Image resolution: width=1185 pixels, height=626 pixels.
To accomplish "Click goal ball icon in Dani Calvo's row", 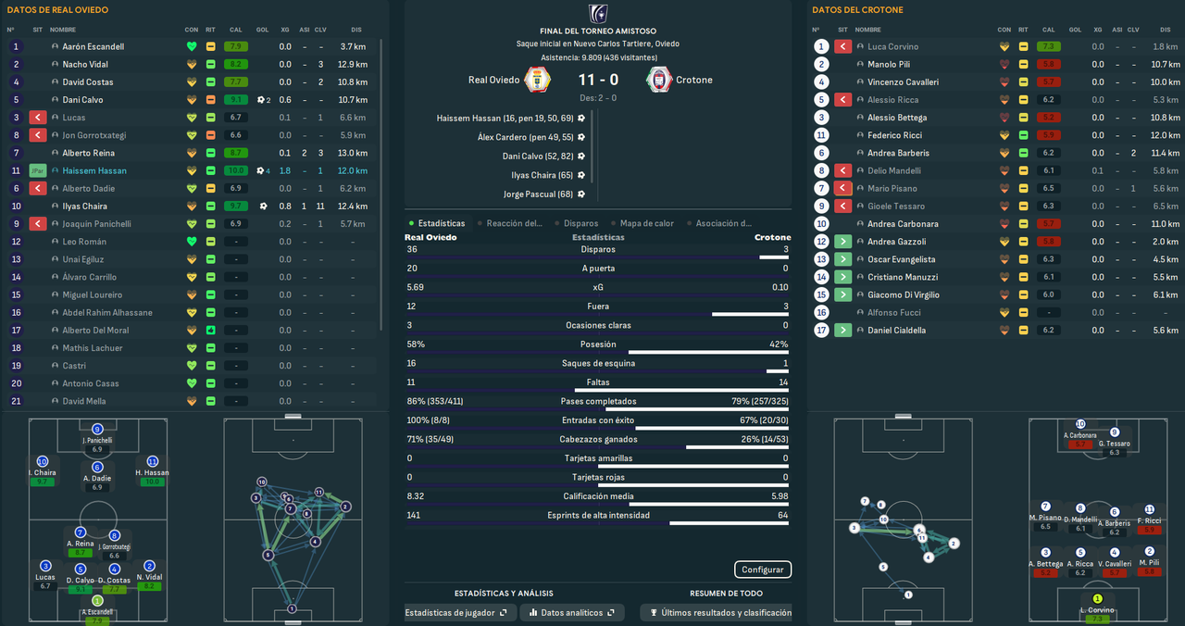I will (x=263, y=100).
